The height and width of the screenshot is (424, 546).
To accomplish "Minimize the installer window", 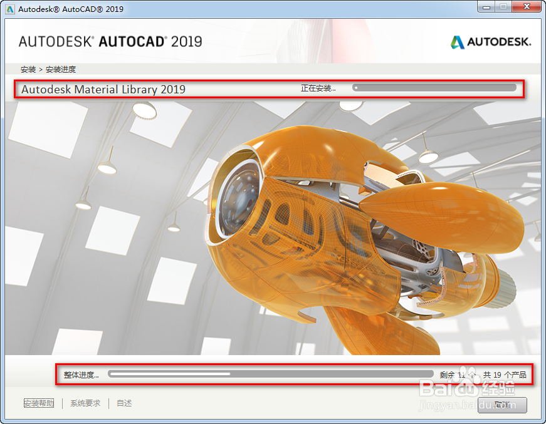I will point(486,7).
